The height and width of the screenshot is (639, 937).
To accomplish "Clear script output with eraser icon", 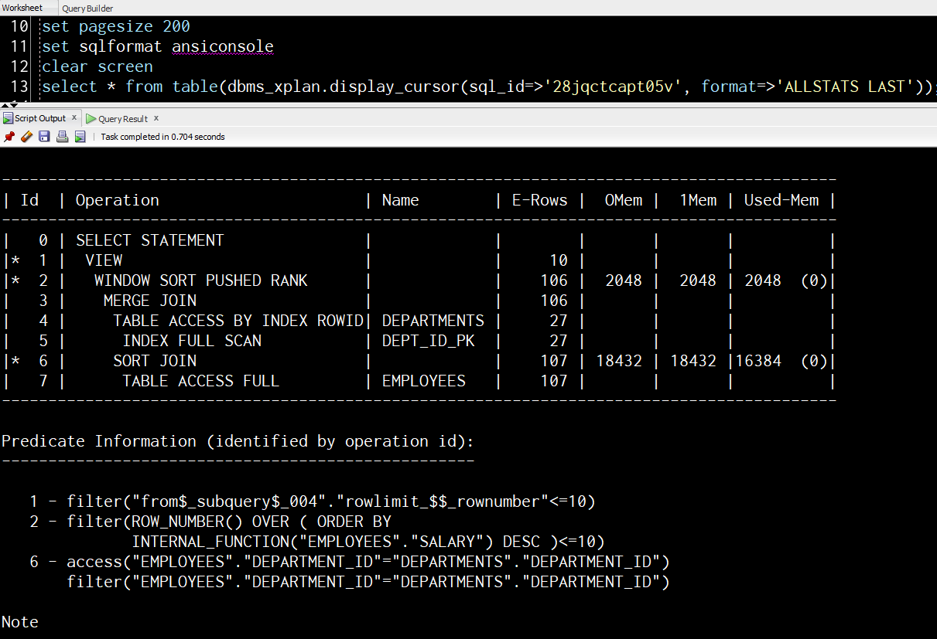I will pyautogui.click(x=26, y=137).
